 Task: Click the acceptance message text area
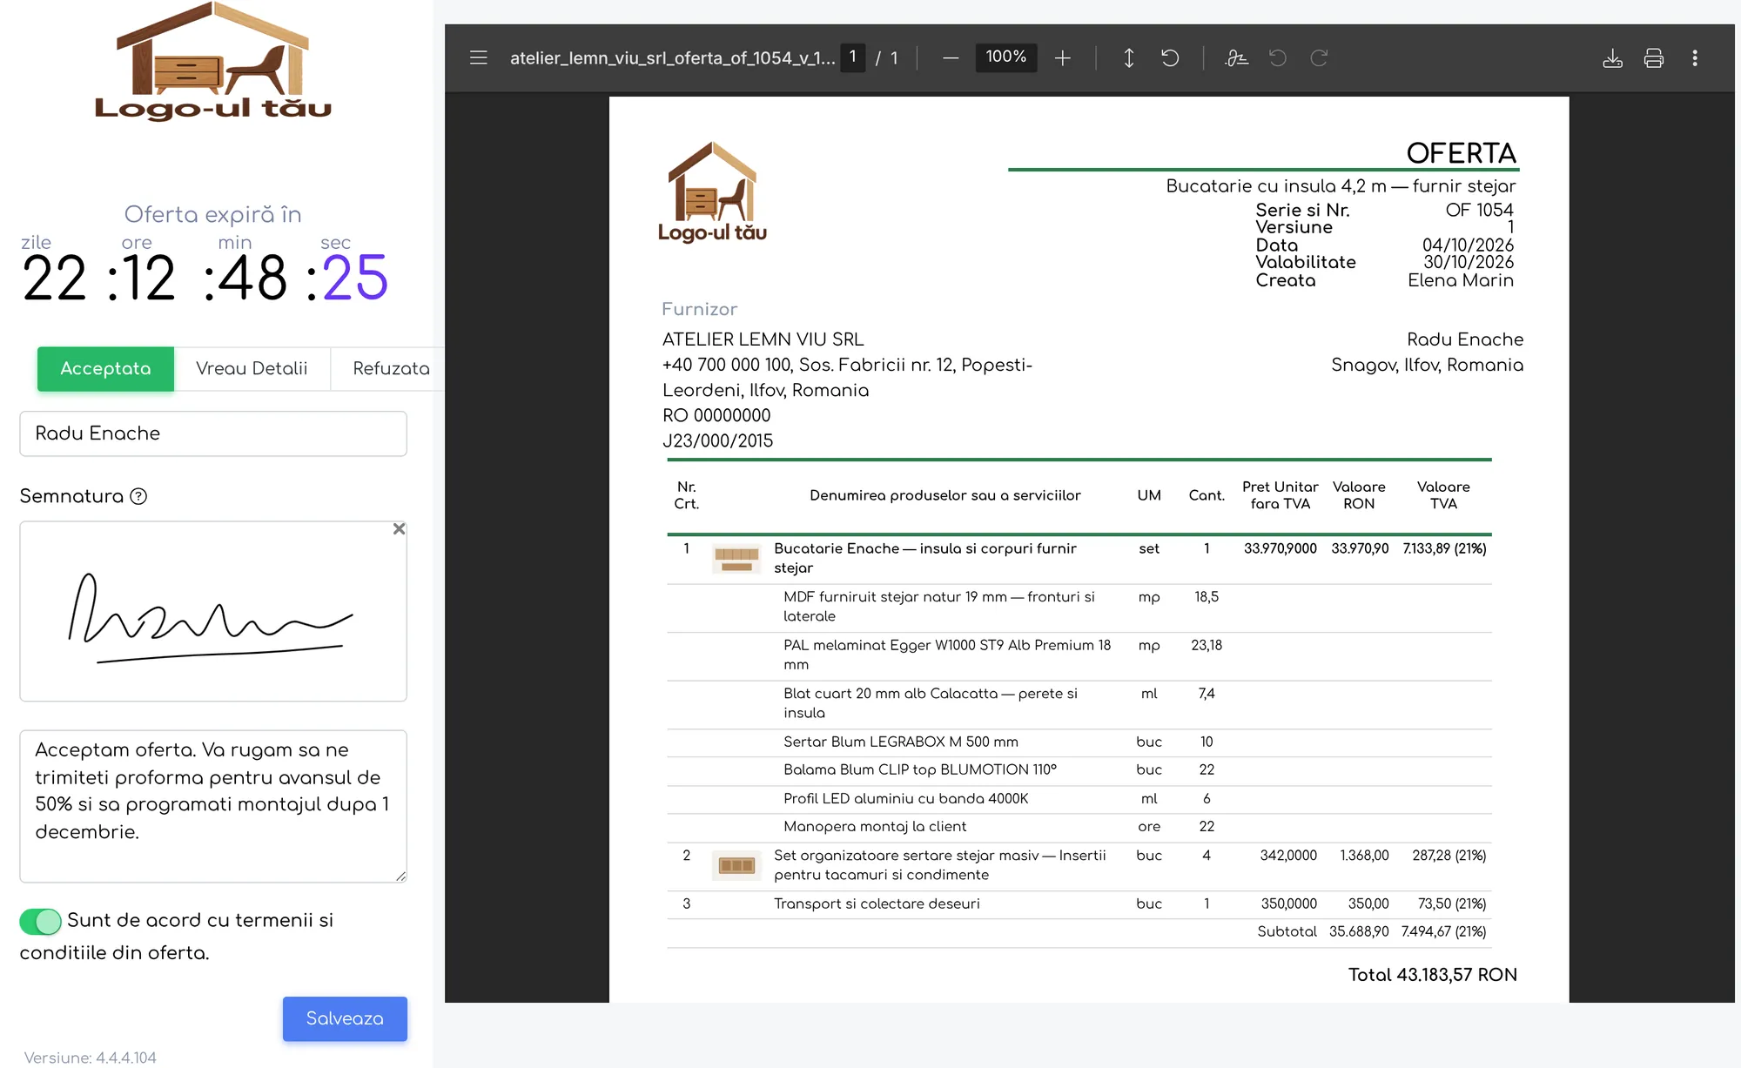tap(213, 806)
